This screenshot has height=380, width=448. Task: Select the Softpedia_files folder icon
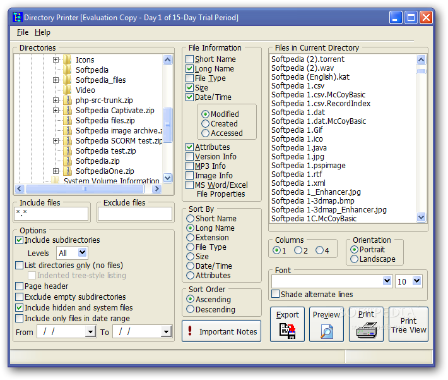point(68,80)
